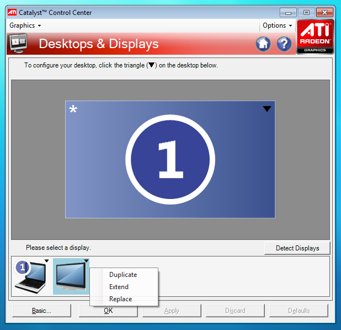Click the triangle on the laptop display
Screen dimensions: 341x330
pyautogui.click(x=46, y=261)
